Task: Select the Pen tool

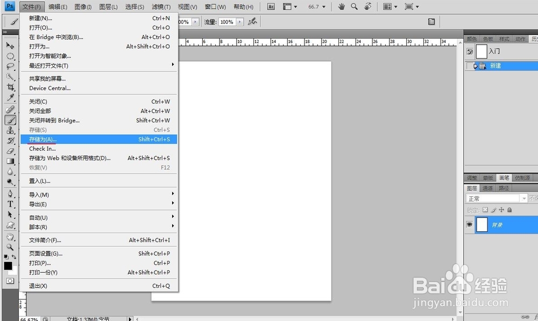Action: (x=10, y=194)
